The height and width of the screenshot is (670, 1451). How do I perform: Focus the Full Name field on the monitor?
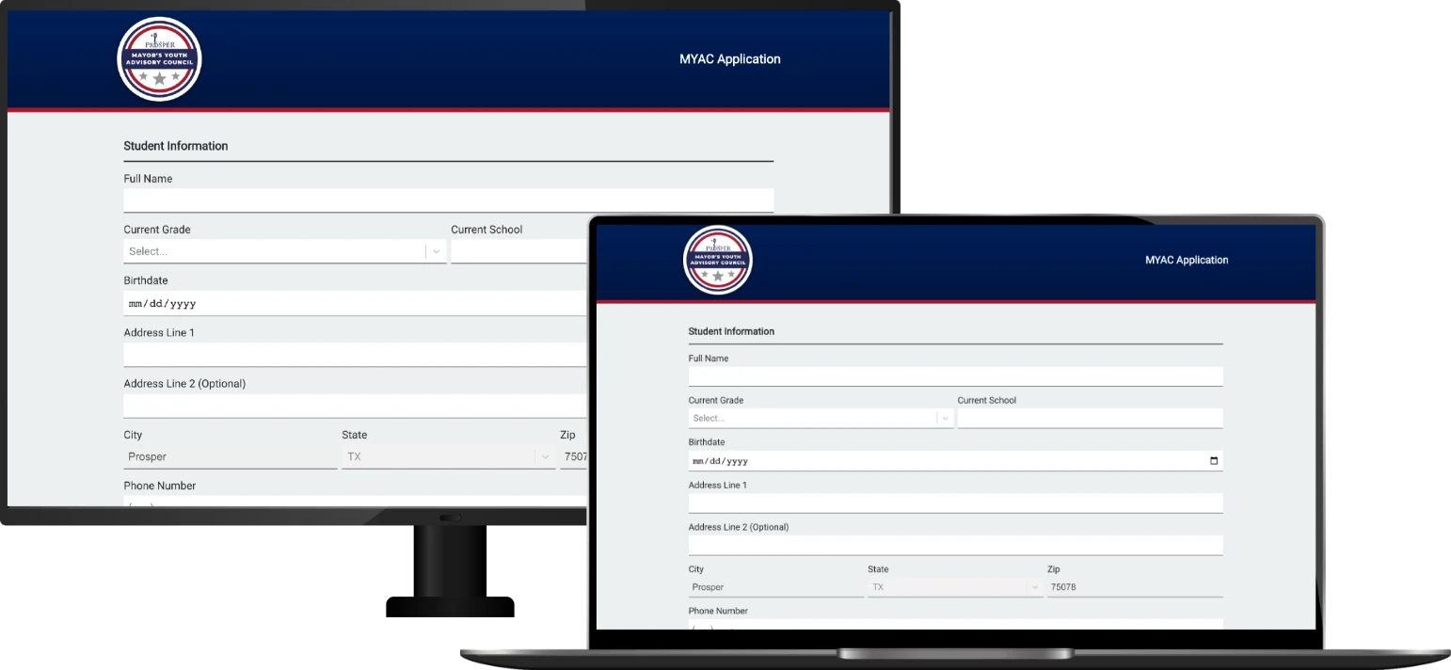[x=448, y=200]
